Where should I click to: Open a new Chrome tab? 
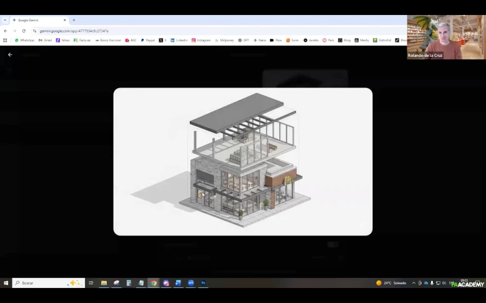tap(74, 20)
